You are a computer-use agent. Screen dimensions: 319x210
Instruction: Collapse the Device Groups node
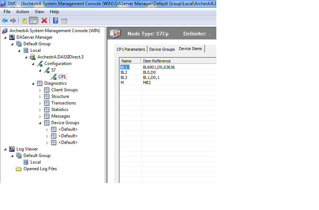(x=40, y=123)
